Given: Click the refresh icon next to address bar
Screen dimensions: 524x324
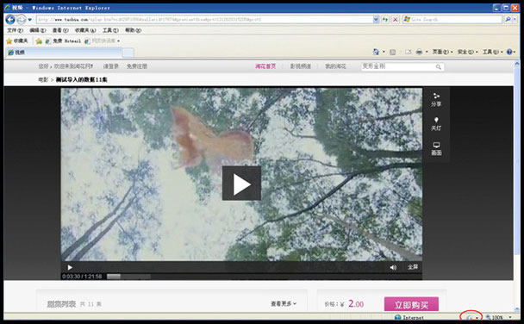Looking at the screenshot, I should tap(385, 19).
